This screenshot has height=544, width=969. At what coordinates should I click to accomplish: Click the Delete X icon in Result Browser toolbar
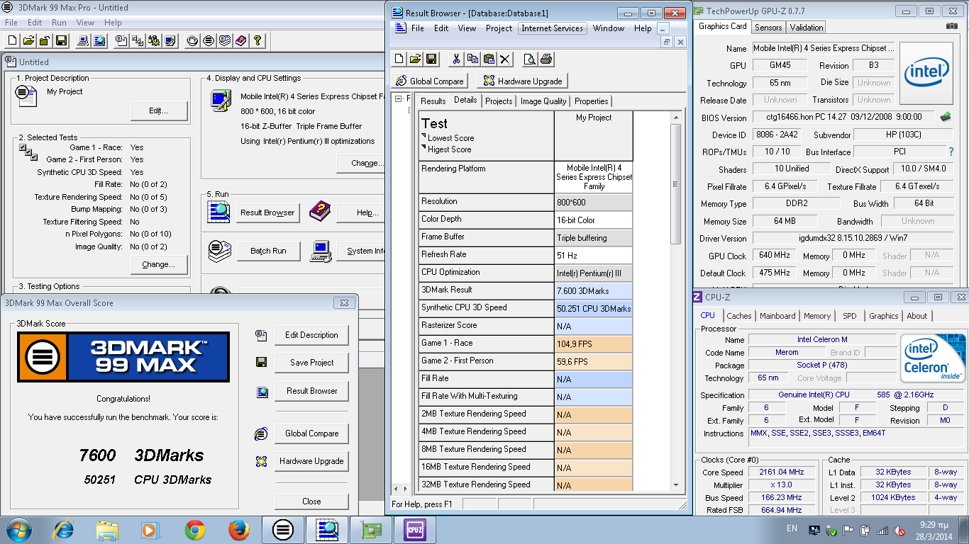pos(505,59)
